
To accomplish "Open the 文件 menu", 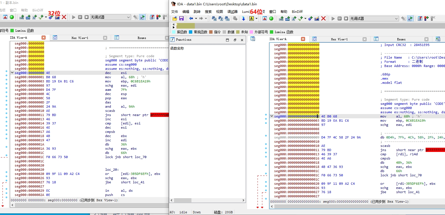I will point(175,12).
